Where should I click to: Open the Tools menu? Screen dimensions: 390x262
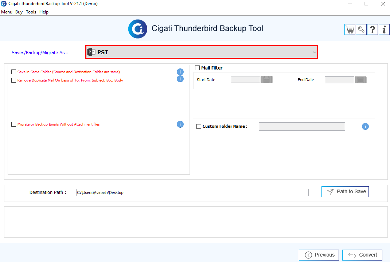[31, 12]
